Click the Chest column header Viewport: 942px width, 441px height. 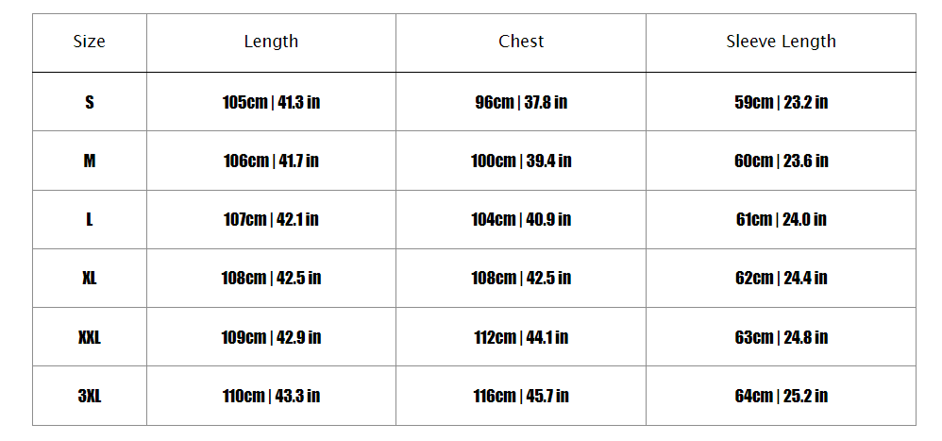click(521, 42)
